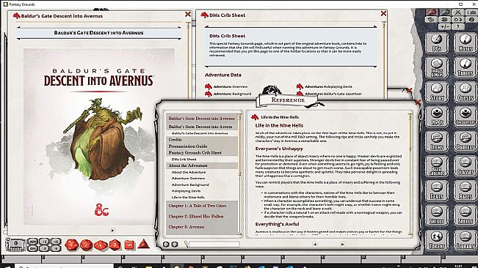Select Adventure Background in the index

(190, 185)
